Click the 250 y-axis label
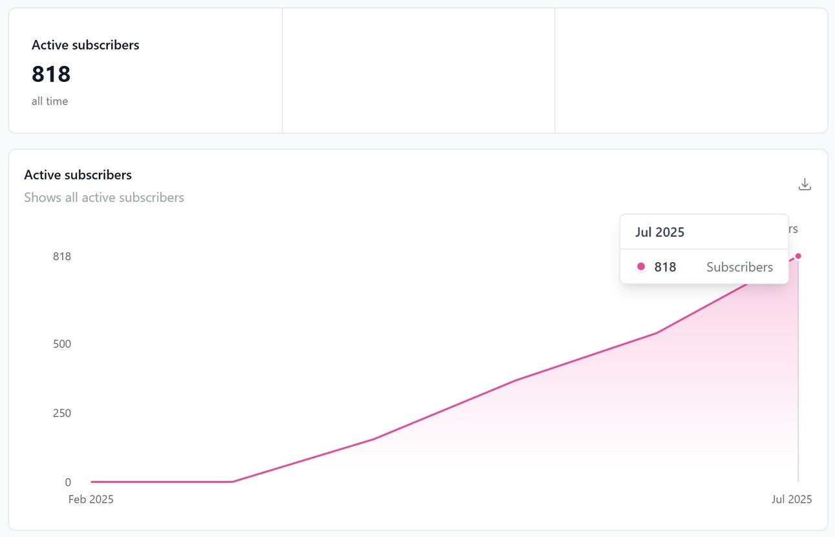The image size is (835, 537). point(62,413)
